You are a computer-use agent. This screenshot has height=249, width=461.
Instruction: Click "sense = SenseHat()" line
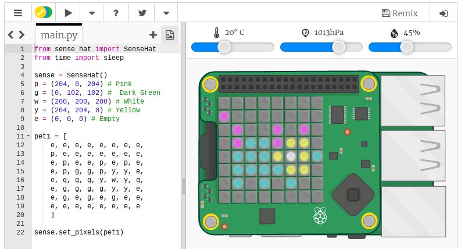(71, 75)
